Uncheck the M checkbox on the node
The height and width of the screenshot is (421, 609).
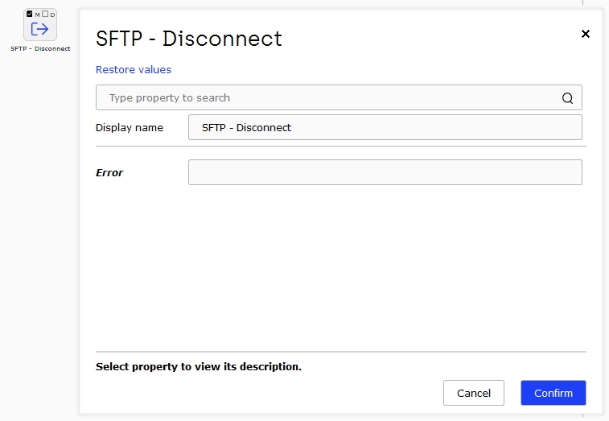[30, 14]
